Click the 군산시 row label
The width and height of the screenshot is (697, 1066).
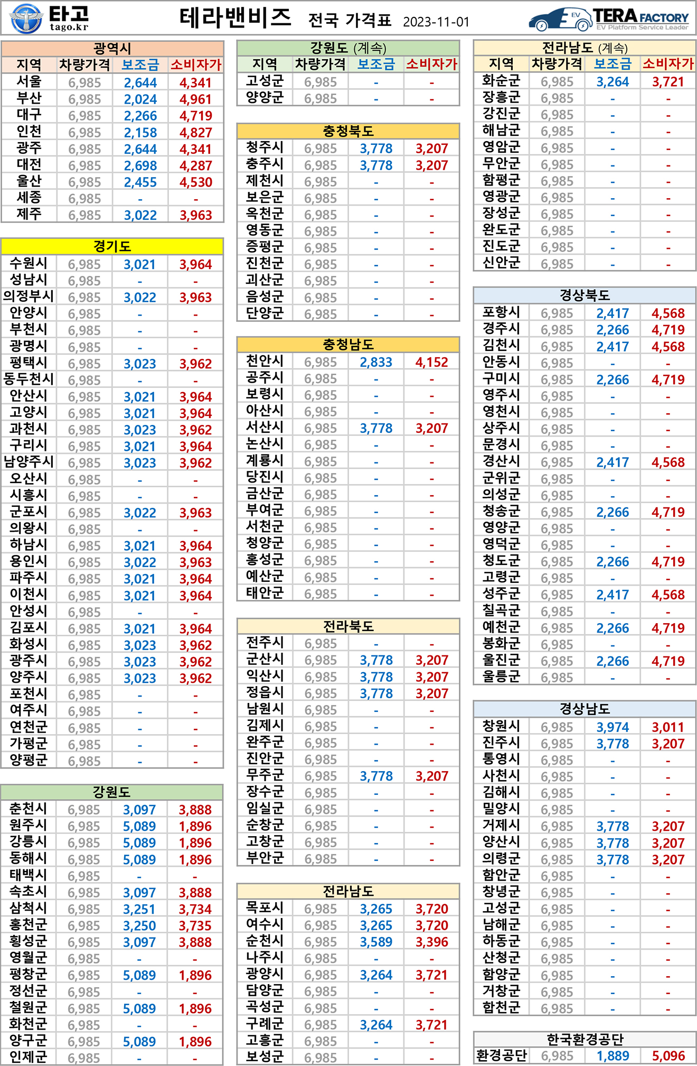tap(265, 659)
